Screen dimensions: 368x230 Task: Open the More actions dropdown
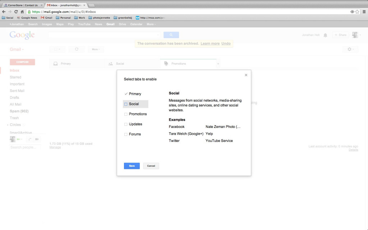click(96, 49)
